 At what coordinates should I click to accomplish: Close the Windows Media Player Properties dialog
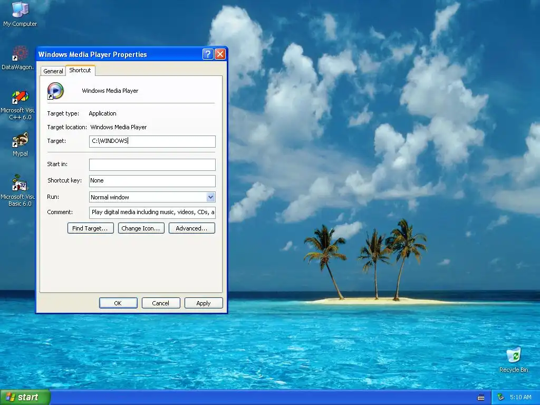(220, 54)
